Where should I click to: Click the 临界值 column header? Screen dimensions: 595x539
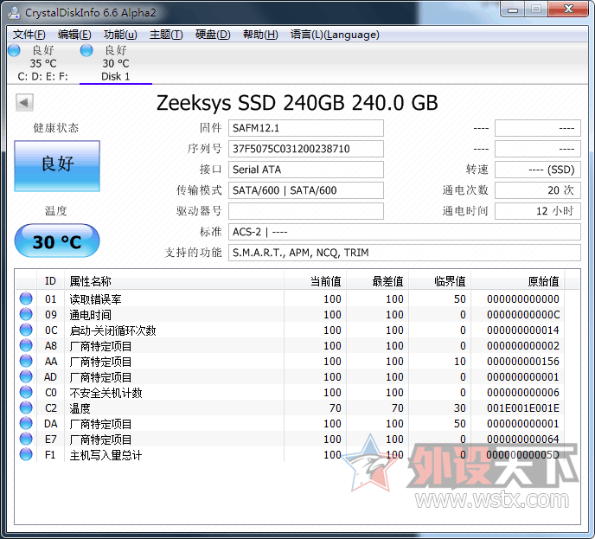click(439, 281)
